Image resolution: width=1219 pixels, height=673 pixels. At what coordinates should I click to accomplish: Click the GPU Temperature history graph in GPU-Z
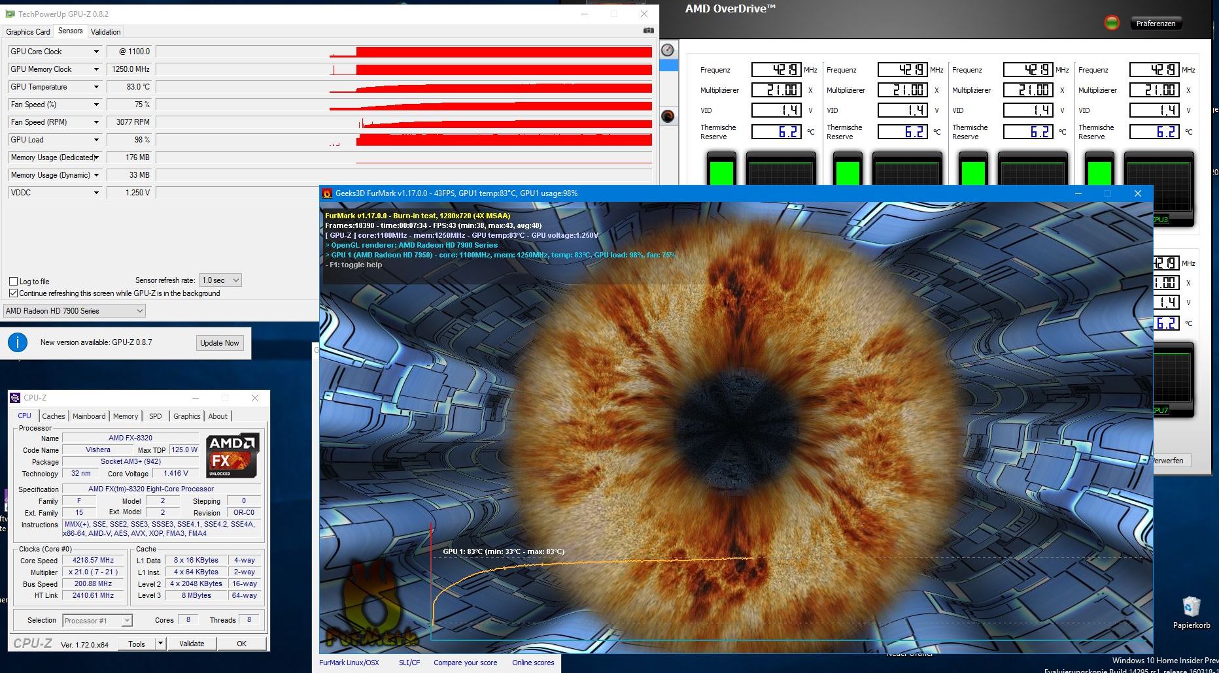coord(404,87)
